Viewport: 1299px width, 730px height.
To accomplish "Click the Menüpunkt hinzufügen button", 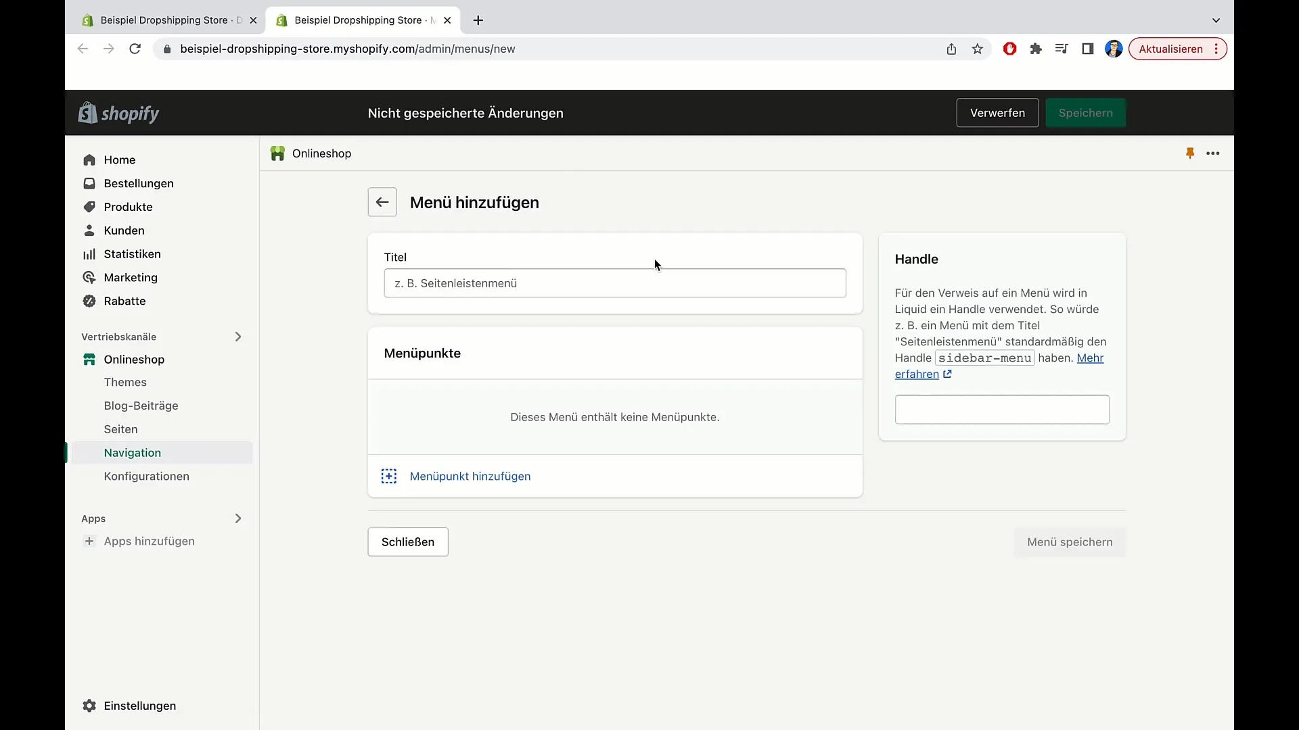I will [470, 476].
